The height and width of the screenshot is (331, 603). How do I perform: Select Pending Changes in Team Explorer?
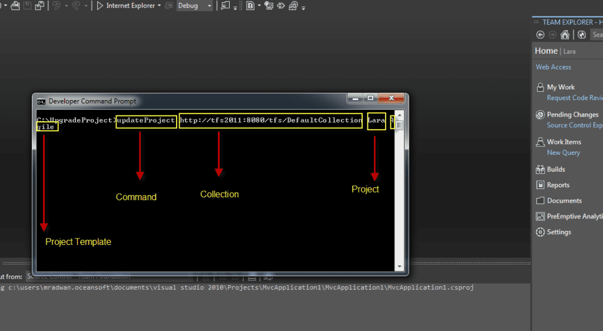pos(572,115)
